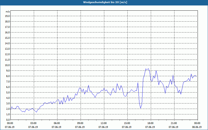The width and height of the screenshot is (208, 130).
Task: Select the "19,0" y-axis label
Action: [x=7, y=16]
